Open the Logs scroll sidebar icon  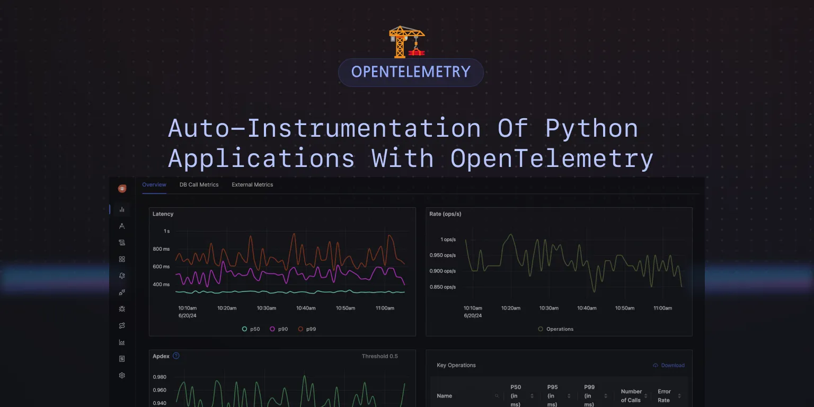(122, 243)
